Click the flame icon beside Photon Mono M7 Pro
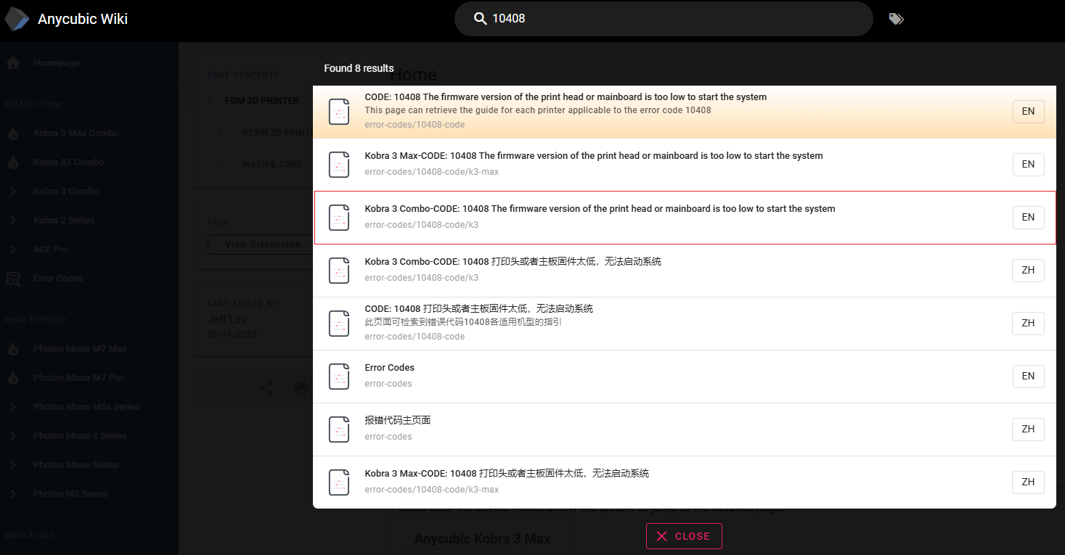Screen dimensions: 1065x555 (13, 378)
